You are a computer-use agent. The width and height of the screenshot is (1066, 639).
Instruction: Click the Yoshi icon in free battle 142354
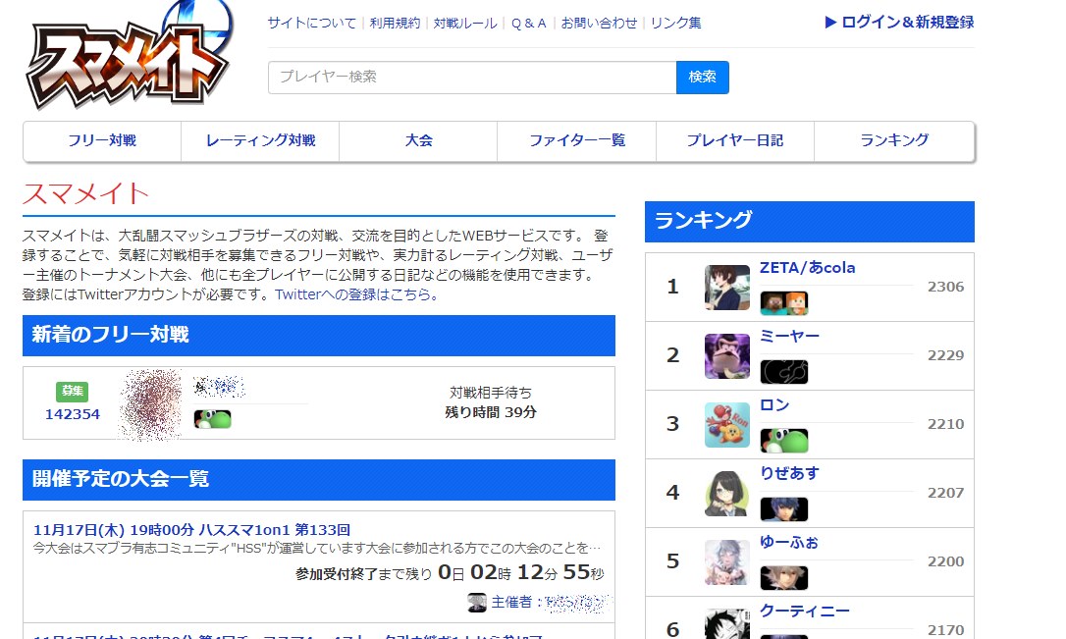pyautogui.click(x=213, y=419)
